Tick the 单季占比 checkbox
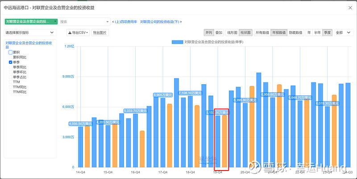 10,77
